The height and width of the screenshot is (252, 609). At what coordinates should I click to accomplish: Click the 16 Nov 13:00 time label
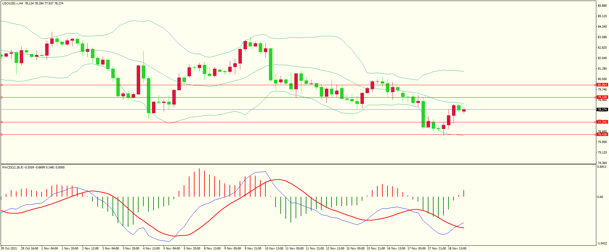pyautogui.click(x=396, y=249)
